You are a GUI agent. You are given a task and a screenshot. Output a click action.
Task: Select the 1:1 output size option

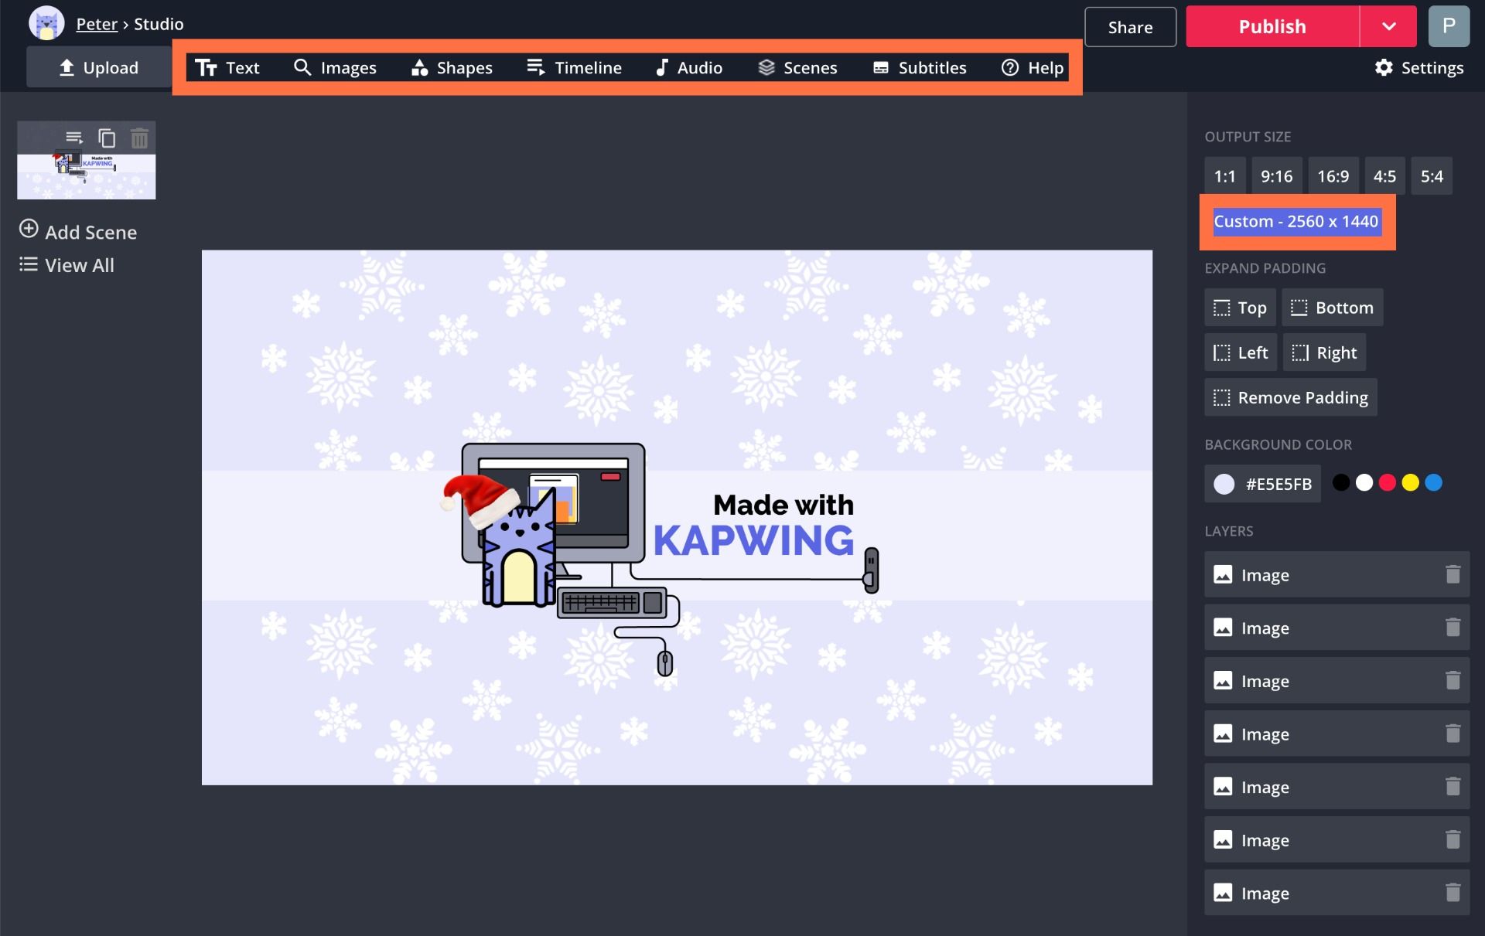(x=1224, y=176)
